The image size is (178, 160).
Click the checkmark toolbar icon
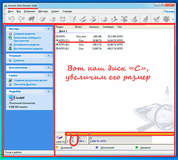click(x=156, y=19)
